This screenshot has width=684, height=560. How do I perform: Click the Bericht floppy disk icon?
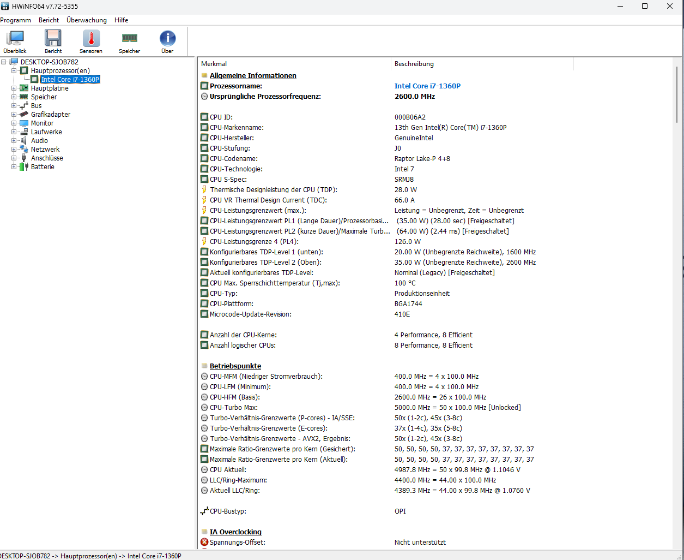pos(53,39)
